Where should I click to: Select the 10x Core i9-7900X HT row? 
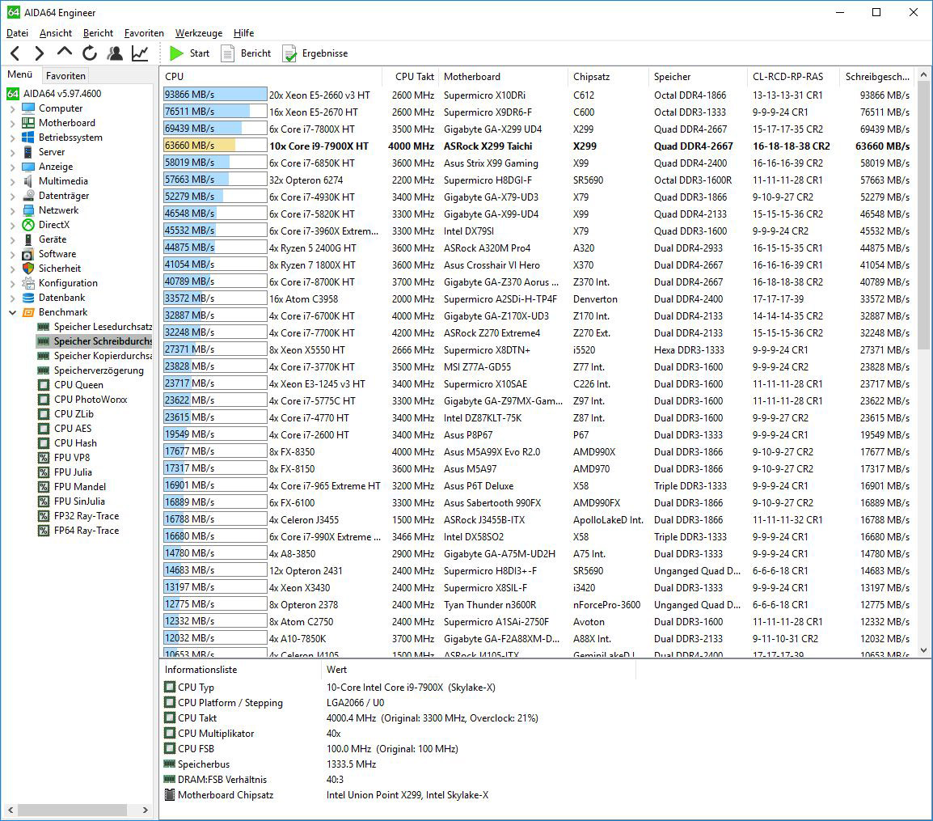(x=538, y=146)
